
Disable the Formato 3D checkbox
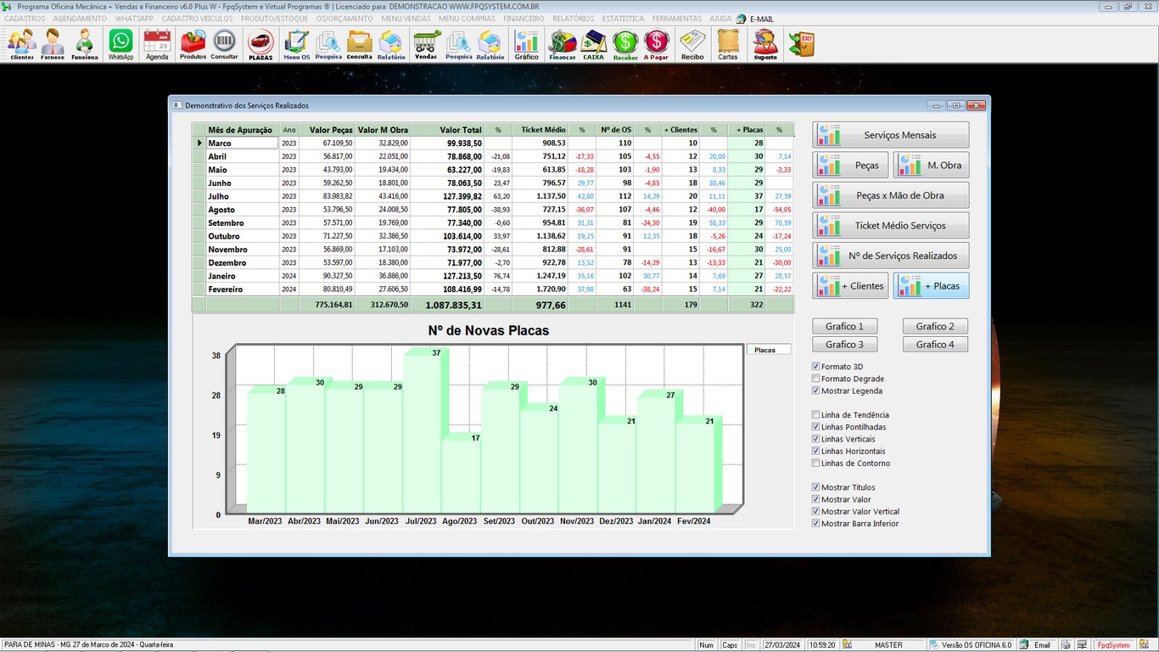[x=816, y=367]
